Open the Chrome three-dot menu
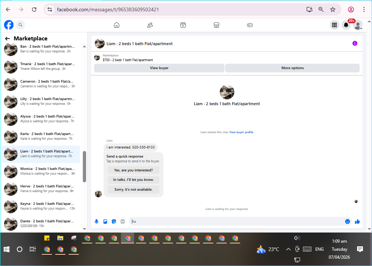 pyautogui.click(x=364, y=9)
